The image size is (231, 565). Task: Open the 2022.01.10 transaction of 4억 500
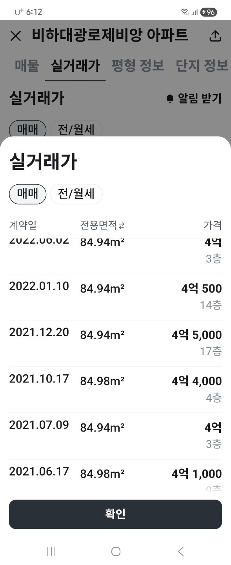[x=115, y=297]
